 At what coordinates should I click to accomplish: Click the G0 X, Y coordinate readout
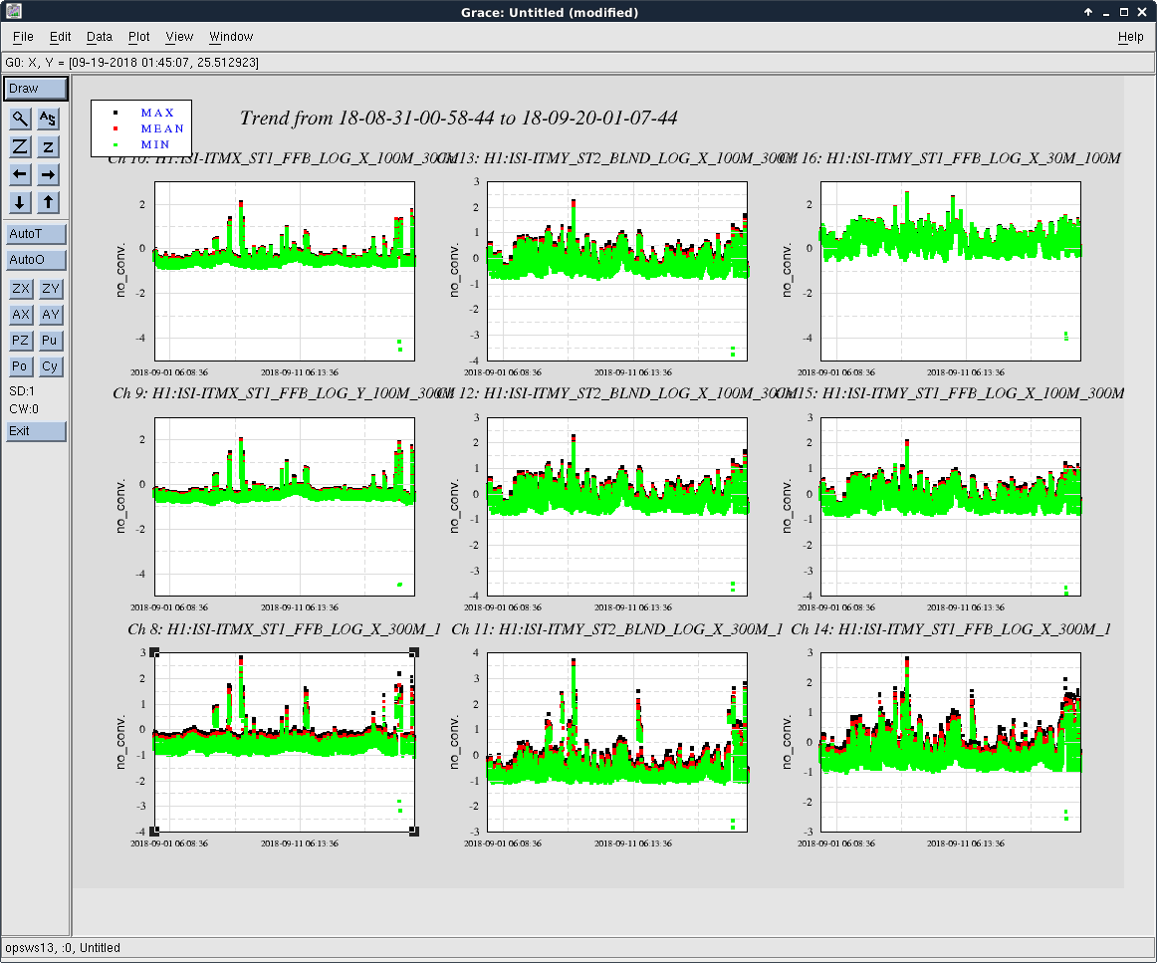(x=132, y=63)
